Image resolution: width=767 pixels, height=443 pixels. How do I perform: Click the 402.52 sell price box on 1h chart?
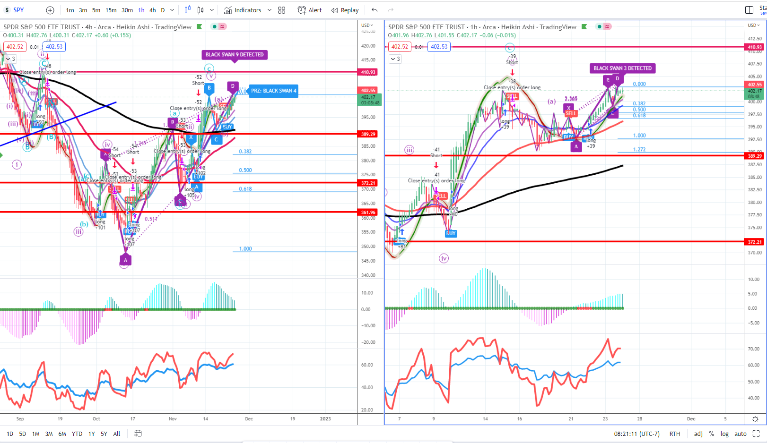400,47
